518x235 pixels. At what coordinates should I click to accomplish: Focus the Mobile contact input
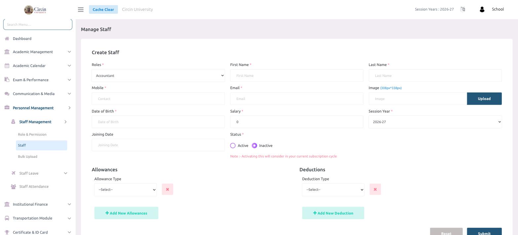(158, 99)
